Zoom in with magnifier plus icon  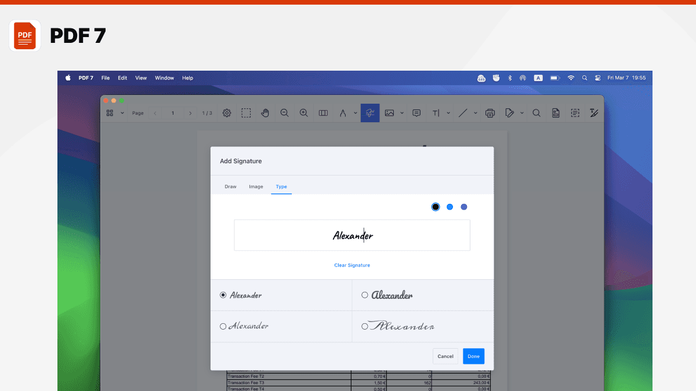pyautogui.click(x=303, y=113)
